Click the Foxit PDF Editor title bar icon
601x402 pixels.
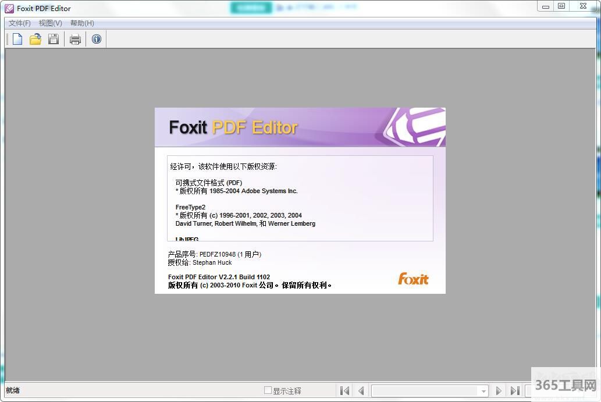tap(9, 9)
